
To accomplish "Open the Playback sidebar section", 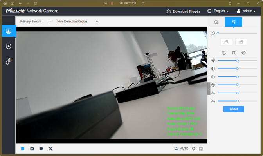I will tap(9, 46).
